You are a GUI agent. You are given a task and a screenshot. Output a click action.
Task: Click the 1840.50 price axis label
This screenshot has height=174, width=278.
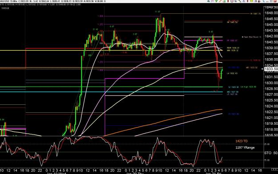click(x=271, y=42)
